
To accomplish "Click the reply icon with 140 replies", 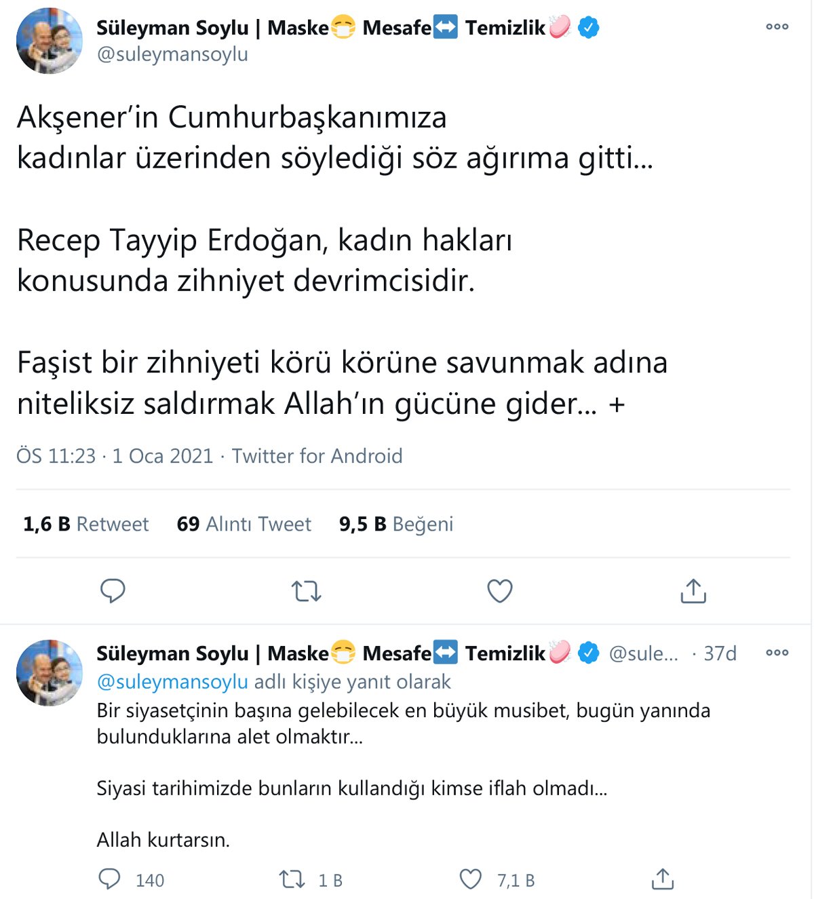I will [x=110, y=879].
